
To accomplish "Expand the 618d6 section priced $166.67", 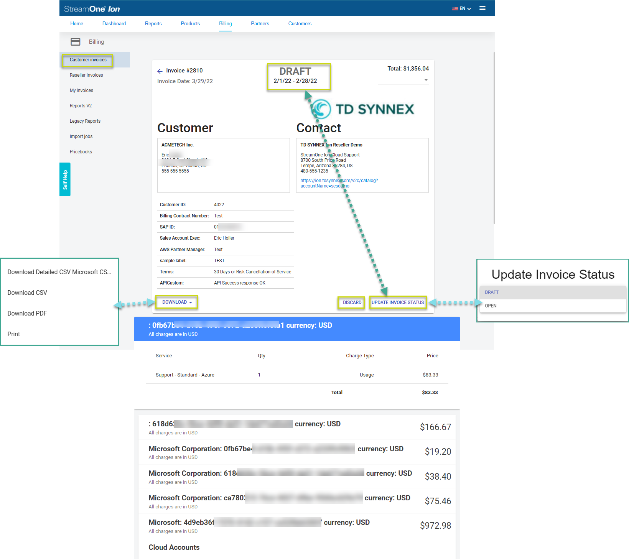I will [297, 427].
